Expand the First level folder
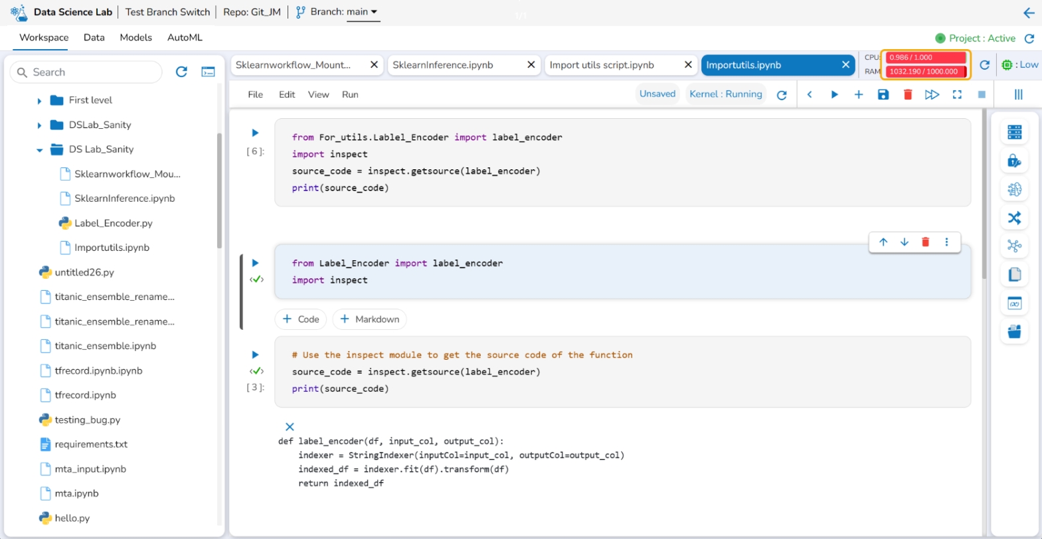 pyautogui.click(x=39, y=101)
